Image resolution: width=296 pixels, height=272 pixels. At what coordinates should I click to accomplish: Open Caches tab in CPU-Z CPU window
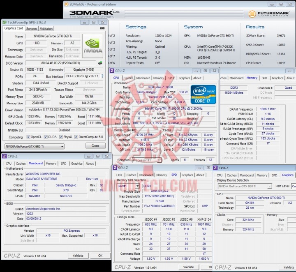128,78
